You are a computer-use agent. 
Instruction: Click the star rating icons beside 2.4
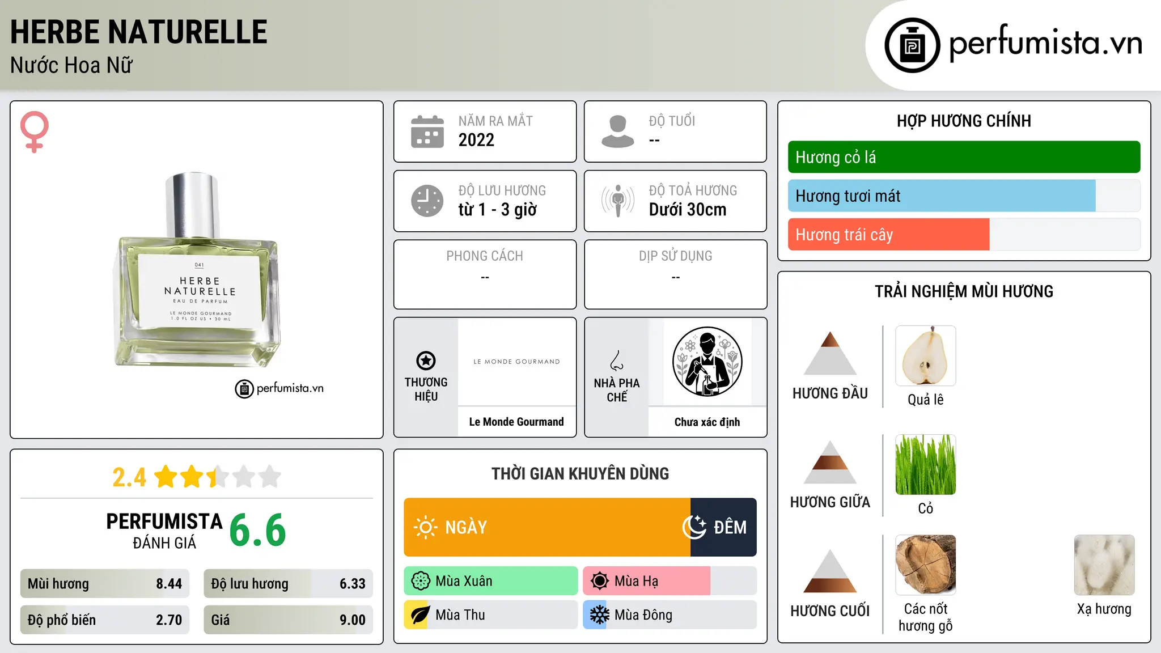pyautogui.click(x=217, y=477)
